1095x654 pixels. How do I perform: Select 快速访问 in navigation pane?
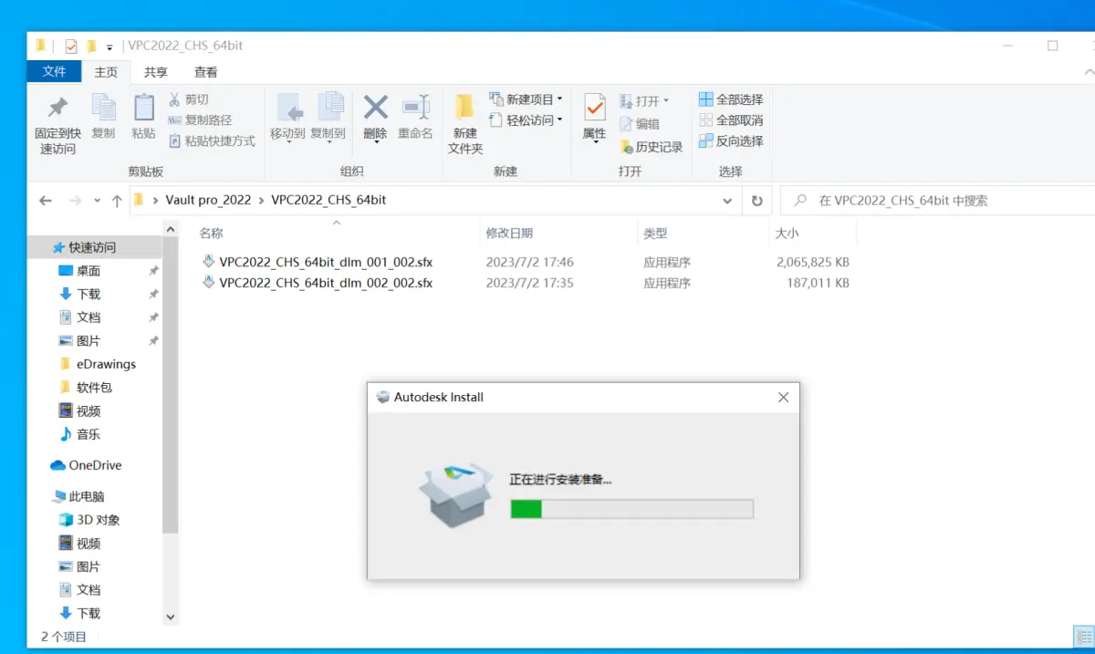click(92, 247)
